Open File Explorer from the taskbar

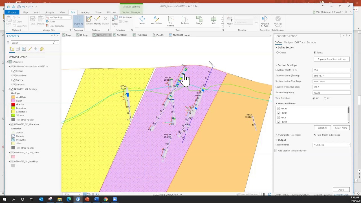(60, 199)
